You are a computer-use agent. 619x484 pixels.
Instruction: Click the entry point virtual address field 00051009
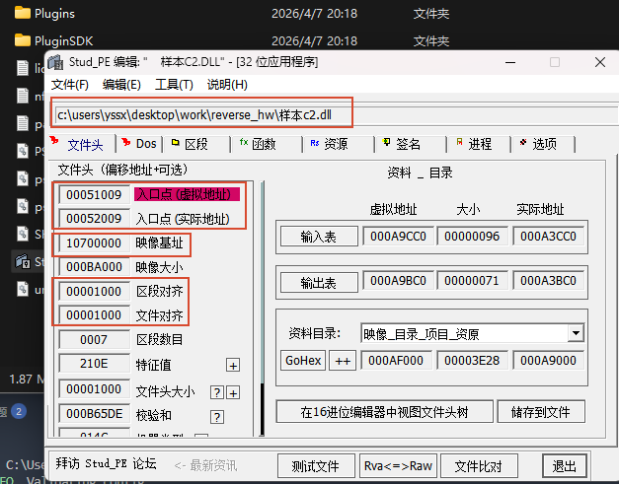[x=94, y=195]
